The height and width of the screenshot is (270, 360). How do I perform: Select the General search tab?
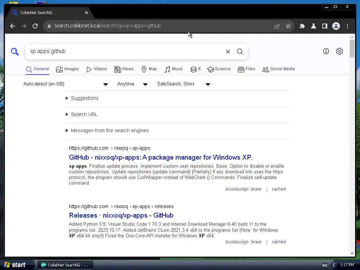coord(37,69)
